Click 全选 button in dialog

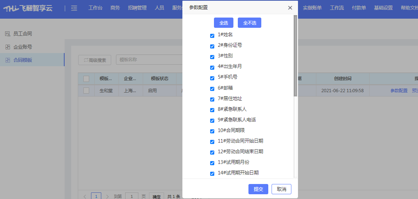point(223,23)
